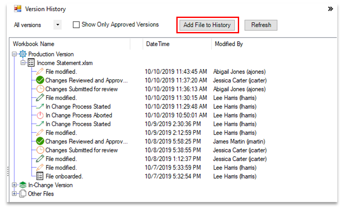The image size is (345, 211).
Task: Select Changes Reviewed row by James Martin
Action: (x=87, y=141)
